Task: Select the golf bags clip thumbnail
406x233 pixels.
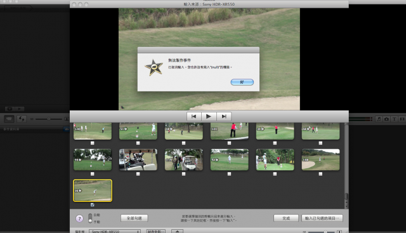Action: pyautogui.click(x=138, y=159)
